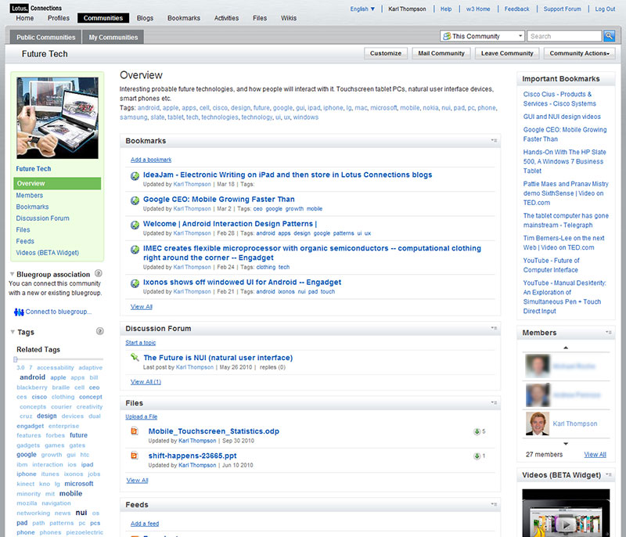Open YouTube - Future of Computer Interface bookmark
The height and width of the screenshot is (537, 626).
(551, 265)
